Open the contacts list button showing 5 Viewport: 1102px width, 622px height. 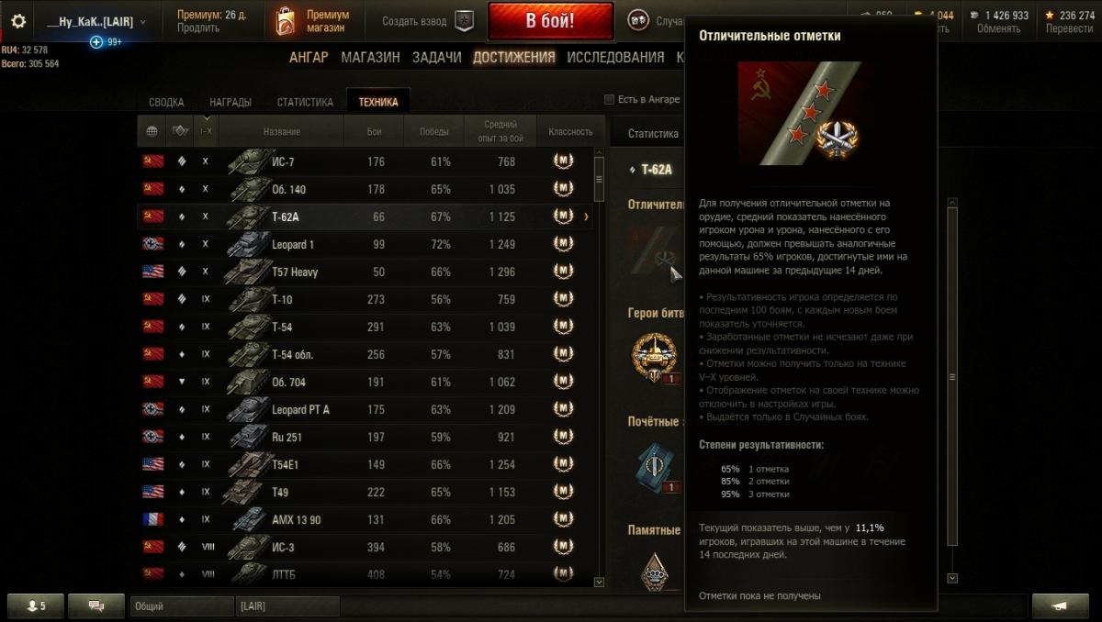[x=36, y=605]
